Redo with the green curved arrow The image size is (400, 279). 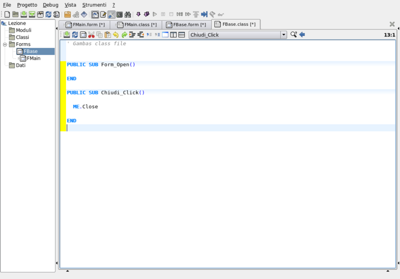coord(124,34)
